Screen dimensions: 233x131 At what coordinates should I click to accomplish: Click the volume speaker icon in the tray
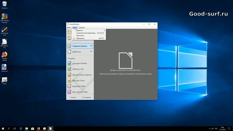point(213,128)
